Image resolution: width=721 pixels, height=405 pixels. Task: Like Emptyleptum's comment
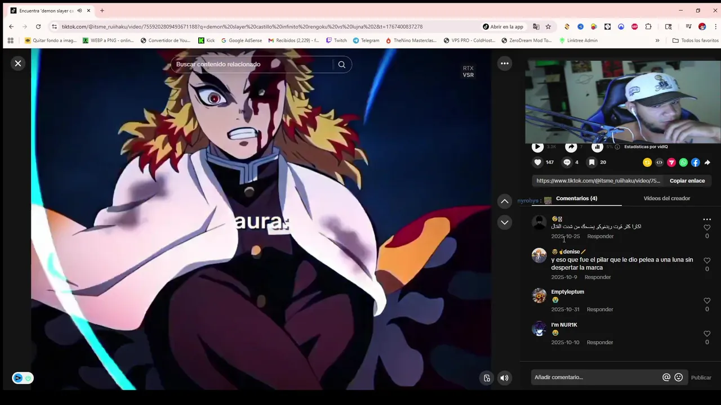pos(707,301)
